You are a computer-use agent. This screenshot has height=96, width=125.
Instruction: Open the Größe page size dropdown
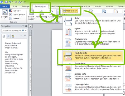tap(51, 15)
